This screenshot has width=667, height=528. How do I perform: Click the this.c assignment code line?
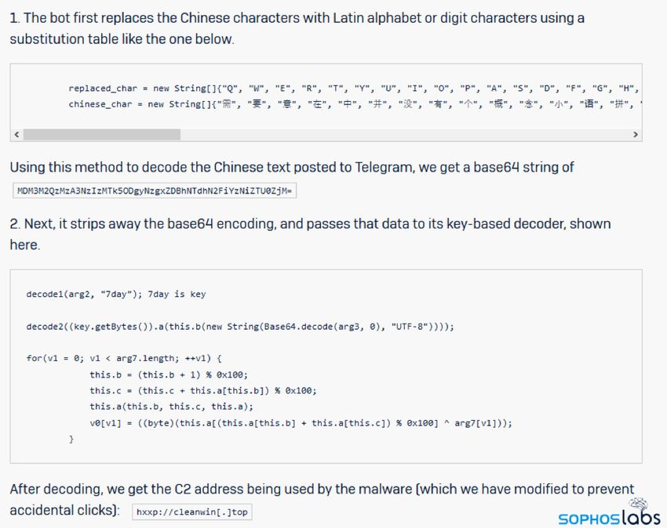point(203,391)
